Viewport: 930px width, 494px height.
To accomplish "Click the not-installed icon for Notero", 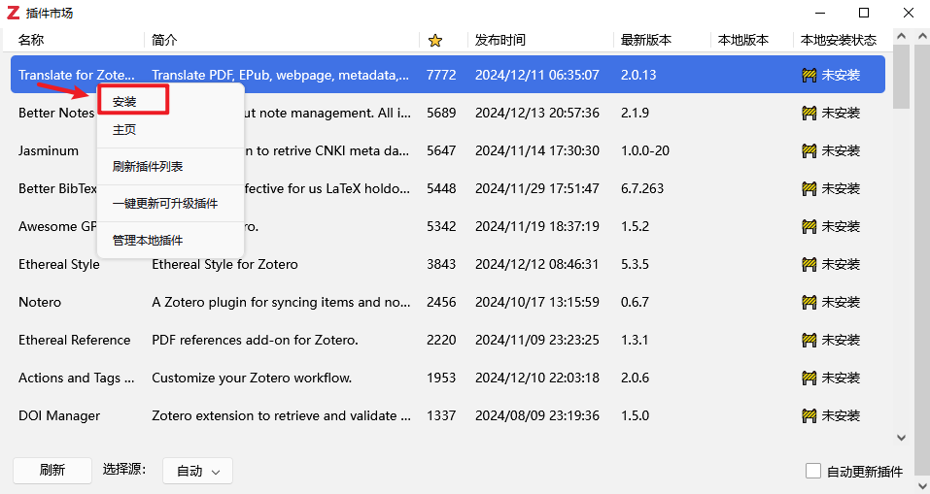I will [x=809, y=303].
